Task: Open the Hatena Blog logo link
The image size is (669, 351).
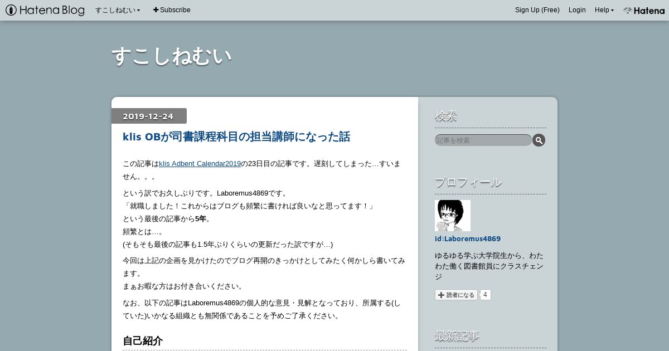Action: tap(45, 10)
